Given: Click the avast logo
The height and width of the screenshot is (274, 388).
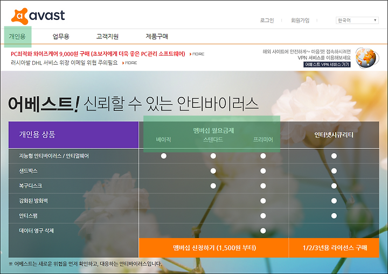Looking at the screenshot, I should (x=38, y=16).
